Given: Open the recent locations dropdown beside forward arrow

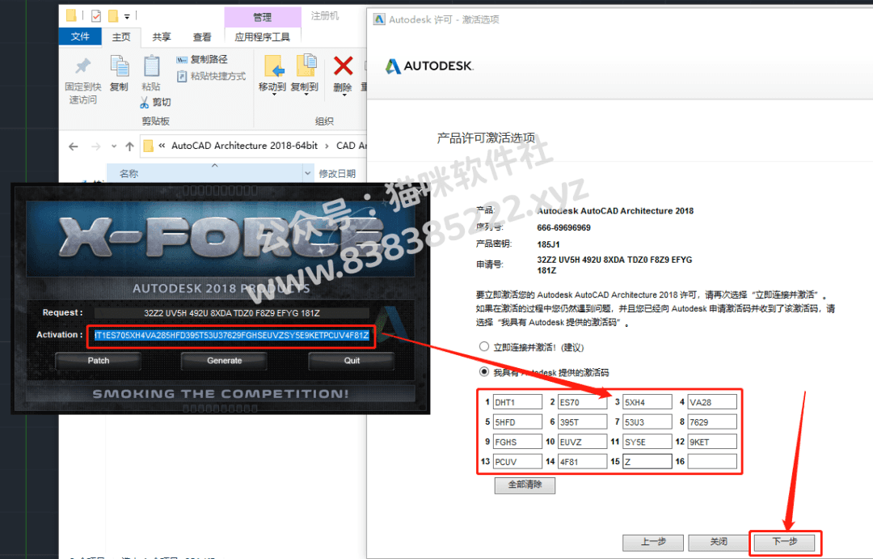Looking at the screenshot, I should pos(114,146).
